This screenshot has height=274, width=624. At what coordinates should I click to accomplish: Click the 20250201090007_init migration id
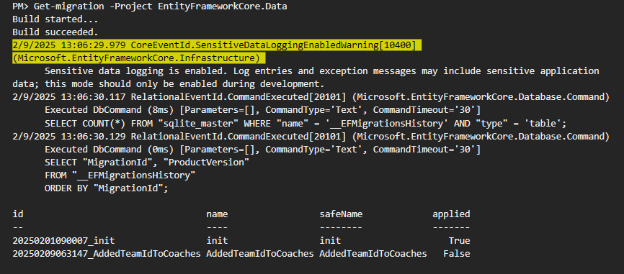[x=63, y=241]
